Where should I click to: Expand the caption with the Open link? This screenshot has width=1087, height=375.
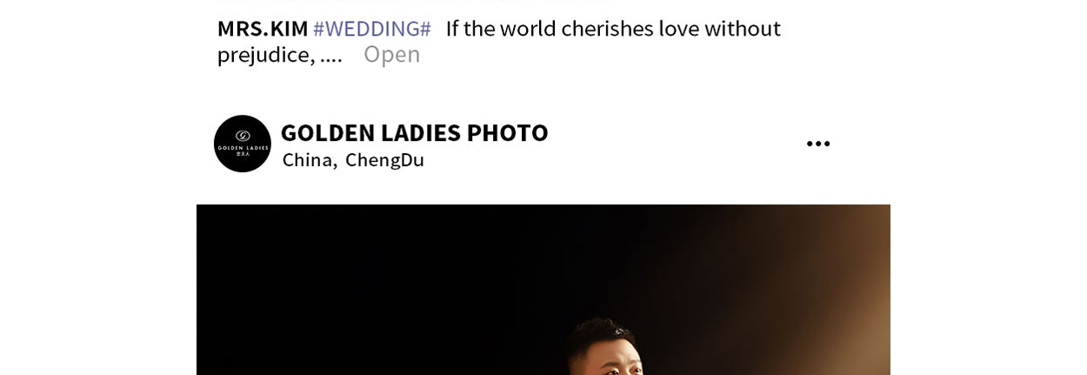(x=391, y=54)
